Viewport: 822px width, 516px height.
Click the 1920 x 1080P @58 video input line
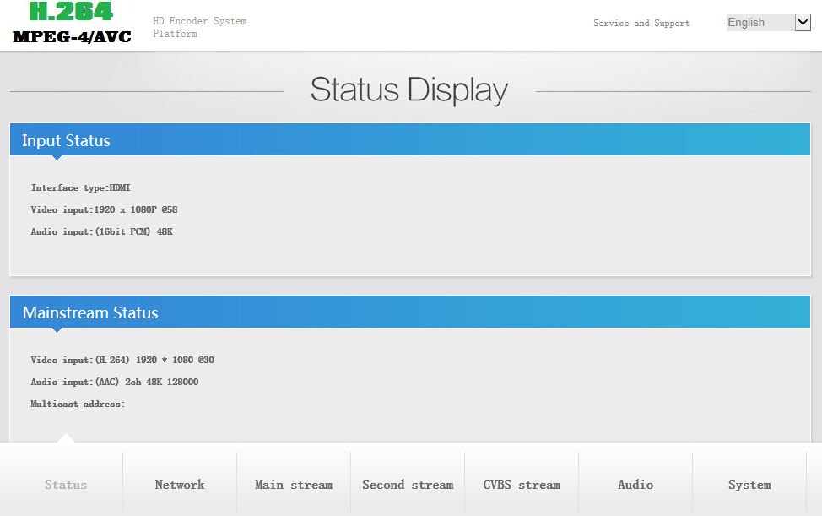click(x=104, y=209)
